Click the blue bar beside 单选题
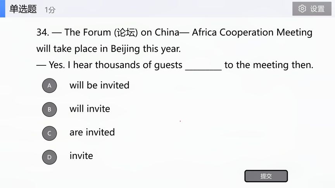Viewport: 335px width, 188px height. click(3, 9)
